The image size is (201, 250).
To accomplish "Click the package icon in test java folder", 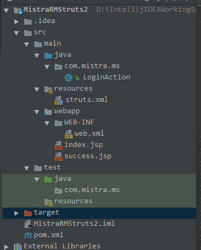I will coord(58,190).
